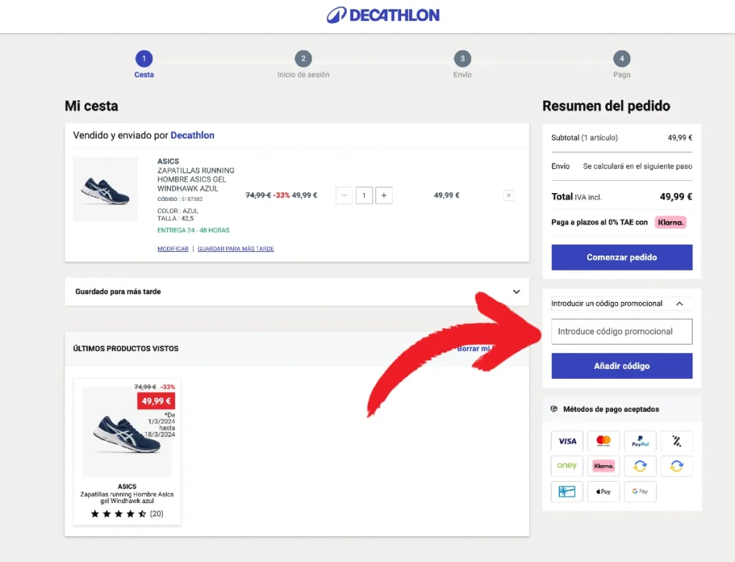Select the PayPal payment icon
The height and width of the screenshot is (562, 735).
point(640,441)
